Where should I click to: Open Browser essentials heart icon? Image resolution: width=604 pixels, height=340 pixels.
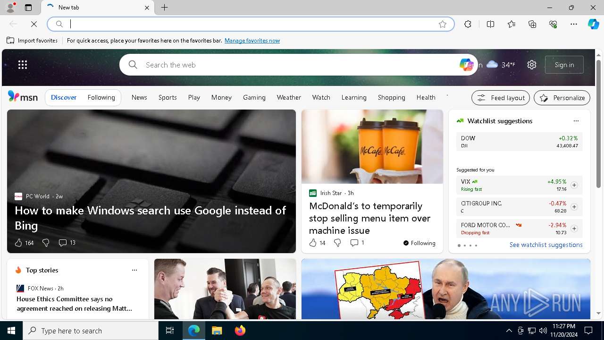(553, 24)
